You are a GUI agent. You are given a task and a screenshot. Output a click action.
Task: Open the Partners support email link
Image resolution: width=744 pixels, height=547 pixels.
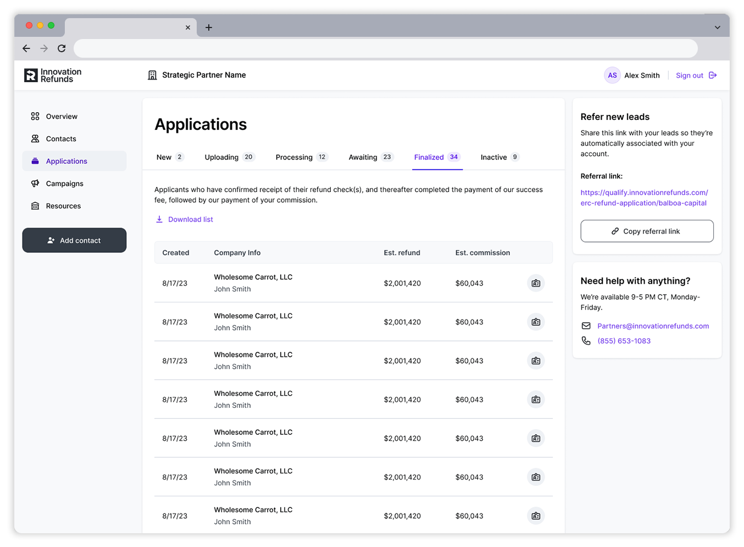[x=653, y=326]
